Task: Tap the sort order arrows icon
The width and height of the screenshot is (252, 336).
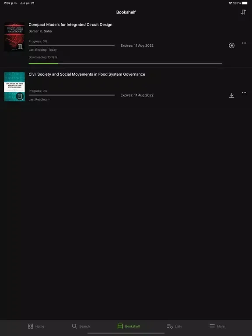Action: click(243, 12)
